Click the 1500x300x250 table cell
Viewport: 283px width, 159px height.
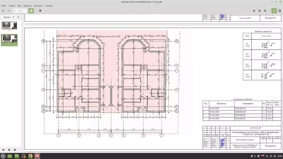(x=248, y=115)
